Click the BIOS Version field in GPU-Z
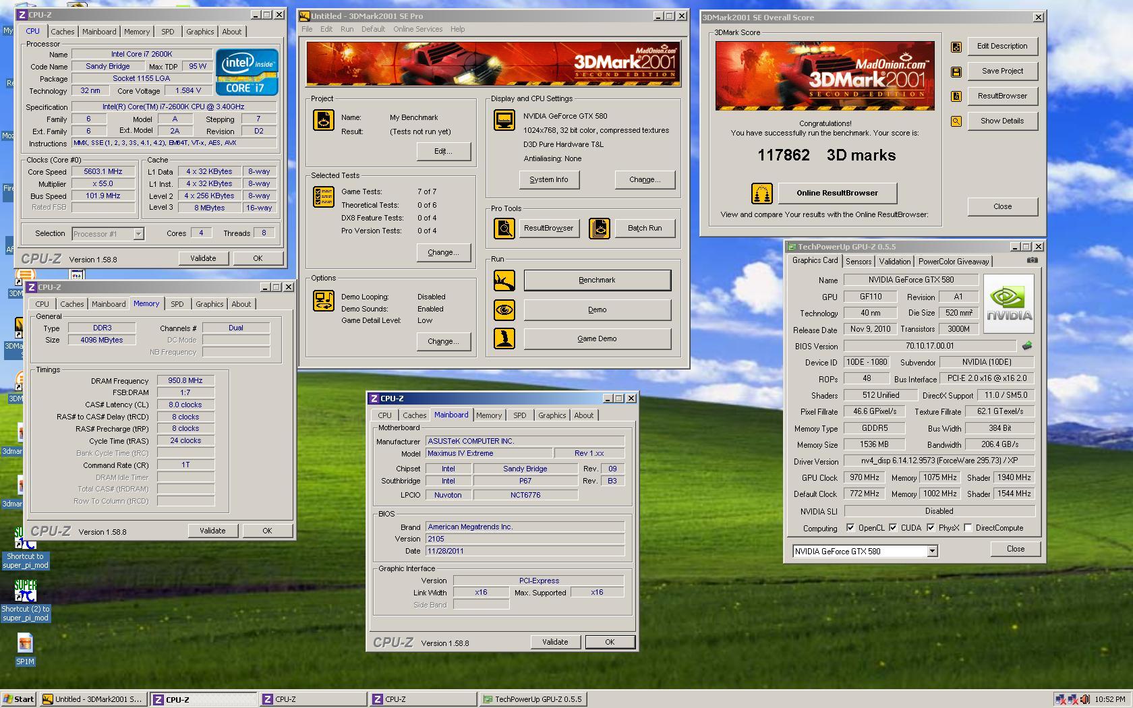The width and height of the screenshot is (1133, 708). click(x=929, y=346)
